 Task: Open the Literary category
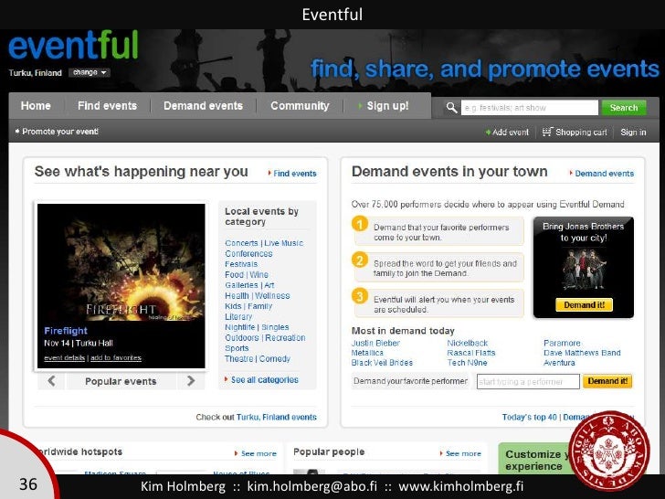pyautogui.click(x=238, y=317)
